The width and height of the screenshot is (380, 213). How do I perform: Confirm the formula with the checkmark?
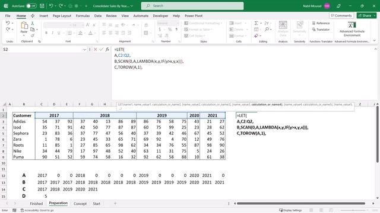[x=102, y=50]
